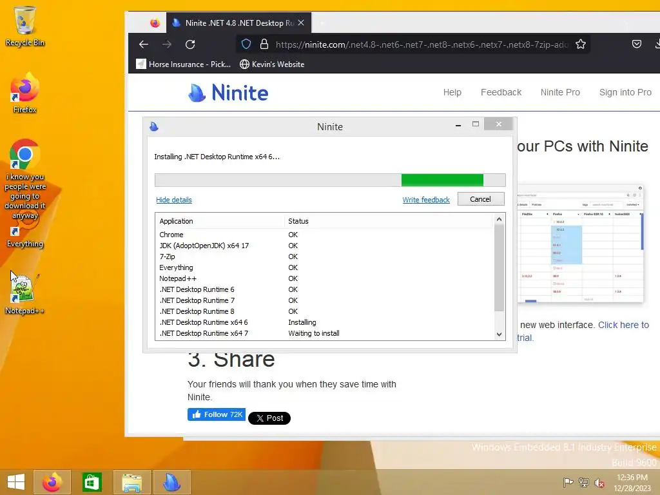Cancel the Ninite installation

[x=481, y=199]
